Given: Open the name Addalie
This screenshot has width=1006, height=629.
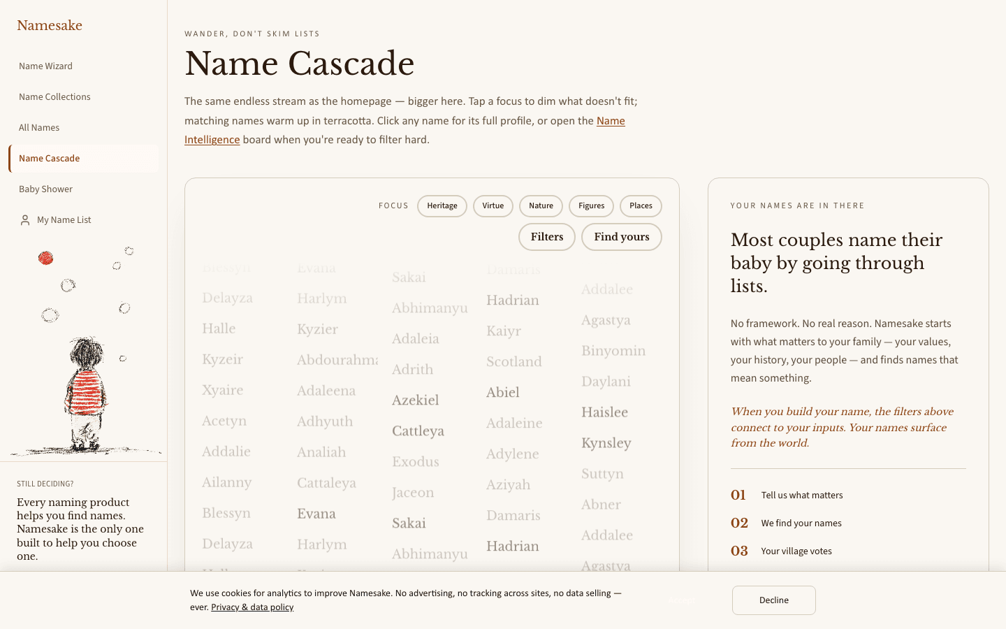Looking at the screenshot, I should (x=226, y=451).
